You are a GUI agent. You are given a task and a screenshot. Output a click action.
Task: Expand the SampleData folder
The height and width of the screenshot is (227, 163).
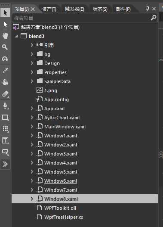click(32, 81)
